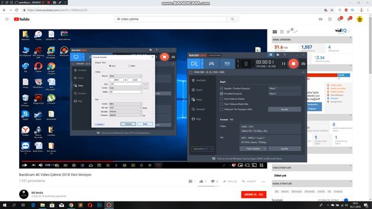
Task: Click YouTube search magnifier button
Action: (x=233, y=19)
